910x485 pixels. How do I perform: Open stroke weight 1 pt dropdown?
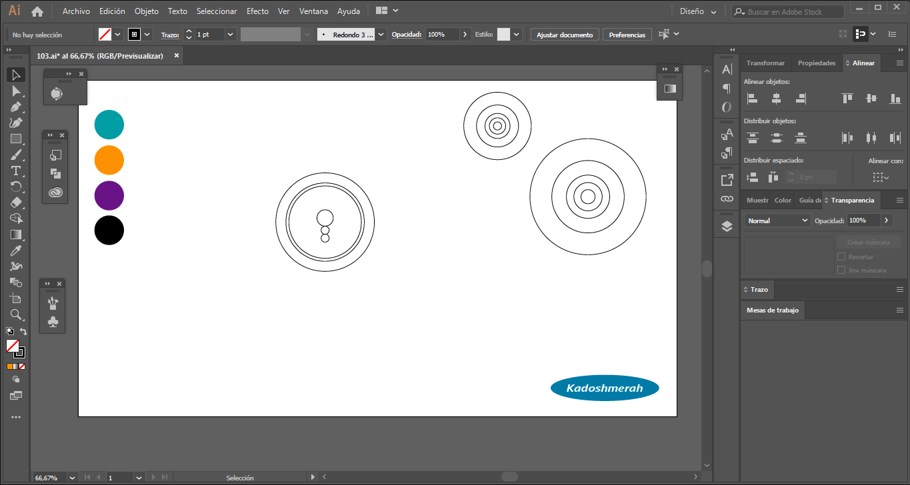click(x=231, y=35)
